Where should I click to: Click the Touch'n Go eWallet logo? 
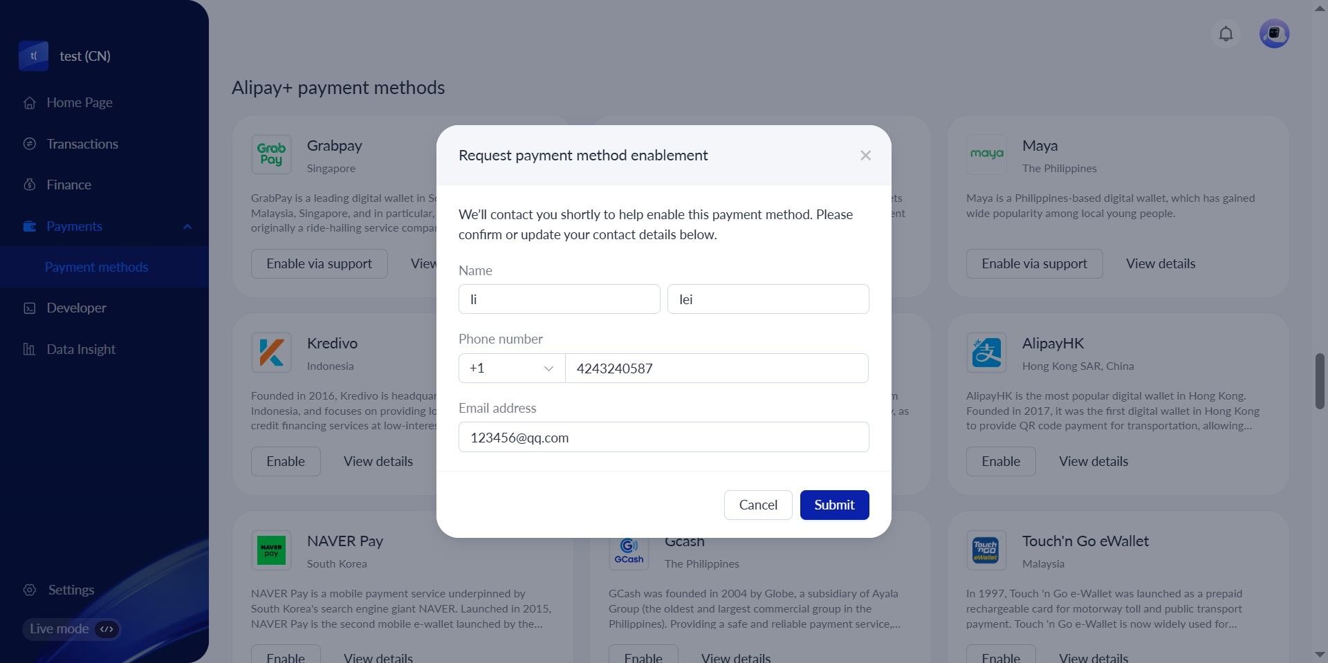point(986,550)
